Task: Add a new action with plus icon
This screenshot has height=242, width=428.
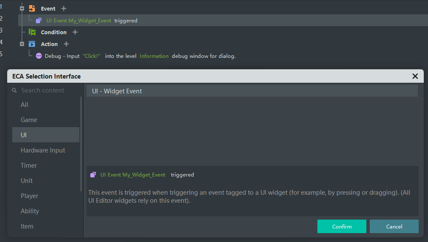Action: [x=66, y=44]
